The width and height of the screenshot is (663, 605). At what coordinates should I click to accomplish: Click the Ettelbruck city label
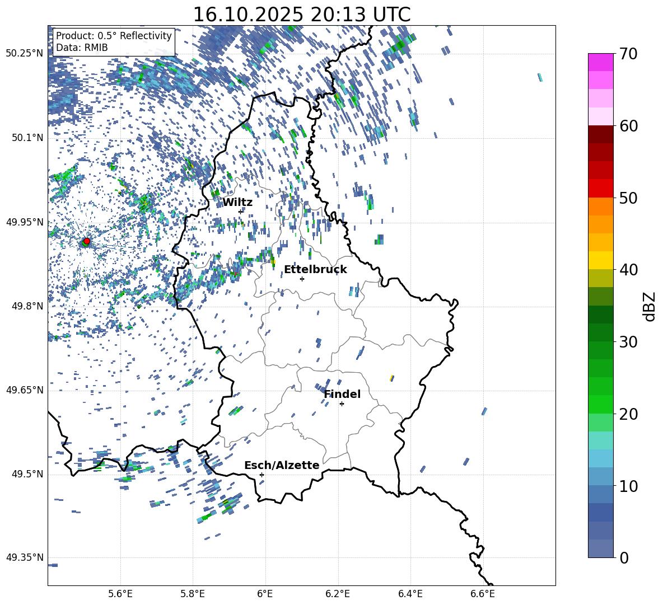pos(315,270)
